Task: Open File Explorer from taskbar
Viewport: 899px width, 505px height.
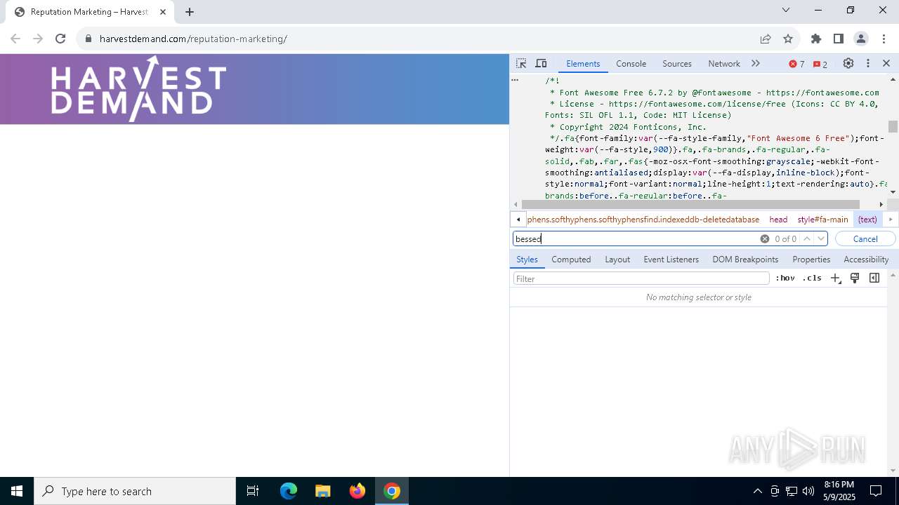Action: pos(322,491)
